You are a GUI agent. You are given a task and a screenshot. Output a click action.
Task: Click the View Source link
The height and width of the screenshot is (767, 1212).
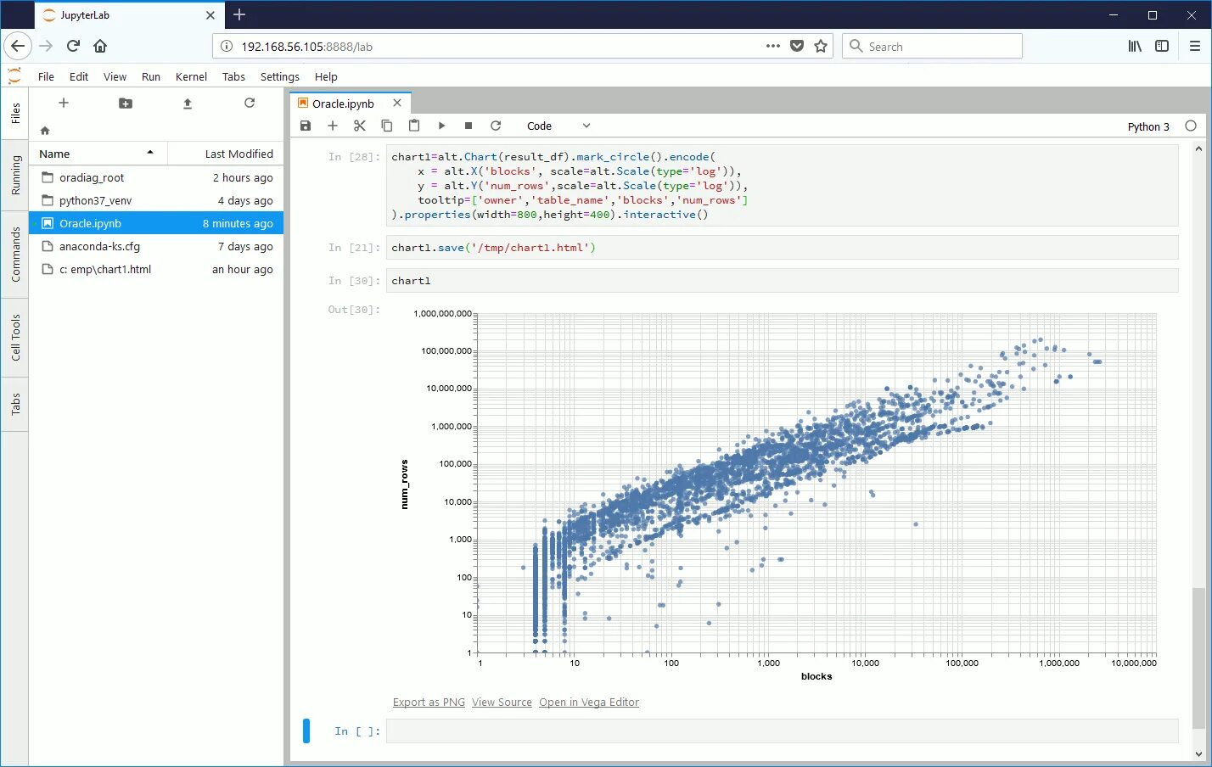[502, 702]
